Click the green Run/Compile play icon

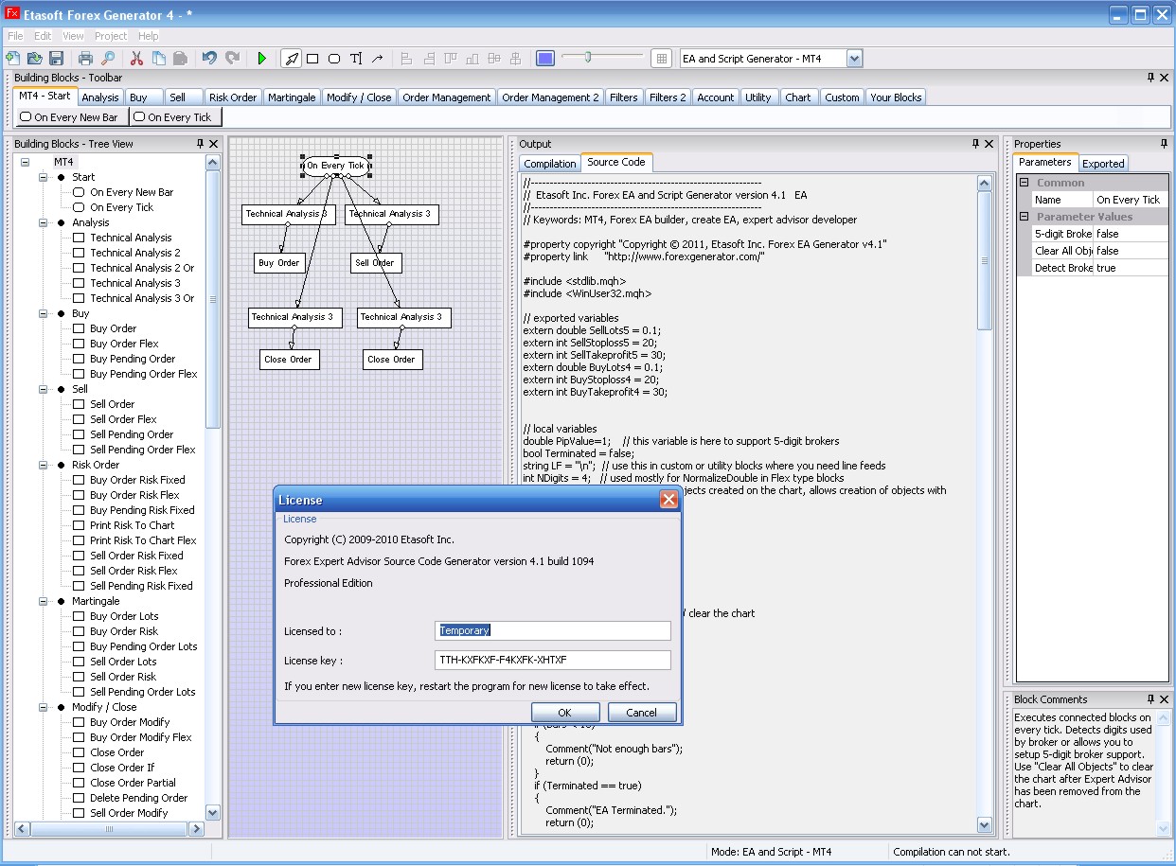click(x=262, y=59)
